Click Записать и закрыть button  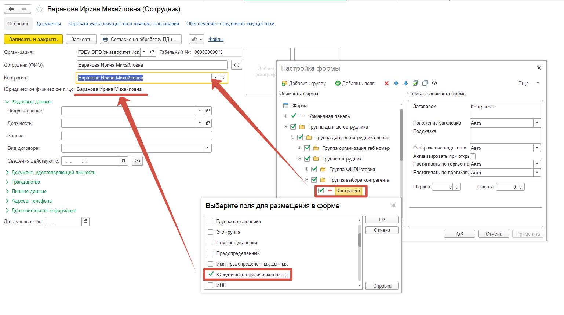point(33,39)
